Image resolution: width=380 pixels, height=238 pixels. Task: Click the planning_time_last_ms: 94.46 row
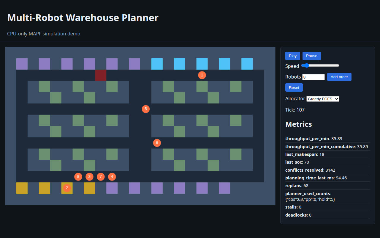[x=328, y=178]
